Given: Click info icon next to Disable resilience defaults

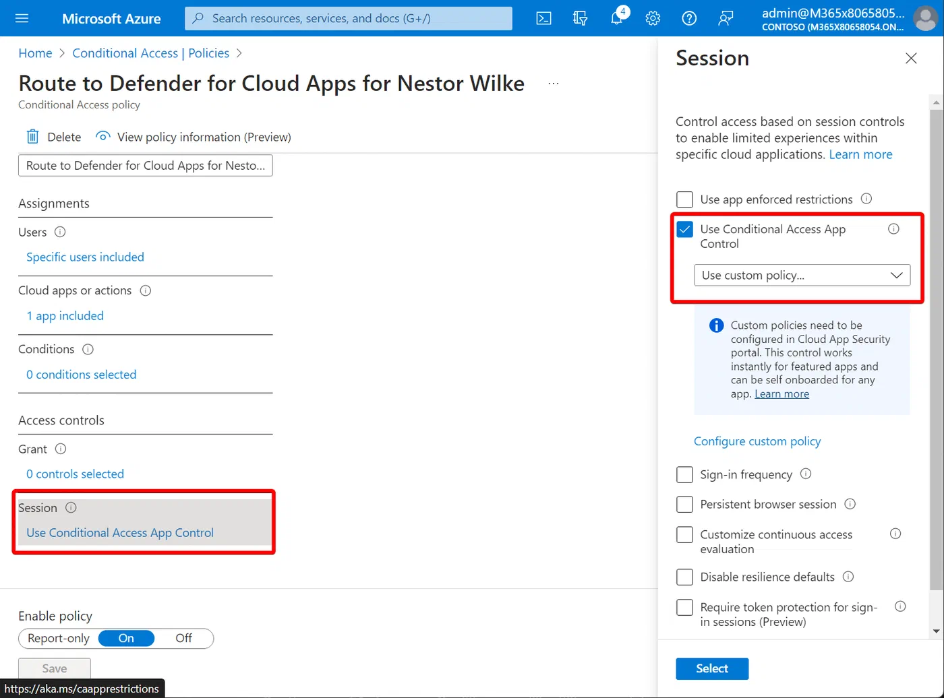Looking at the screenshot, I should click(848, 577).
